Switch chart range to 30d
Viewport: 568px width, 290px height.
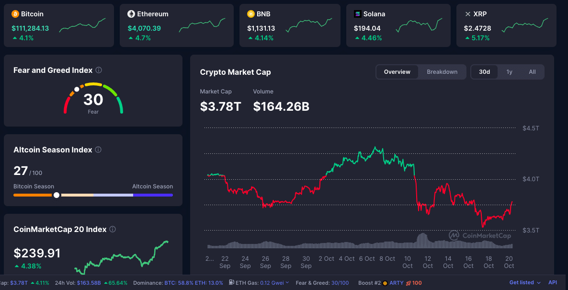[484, 72]
